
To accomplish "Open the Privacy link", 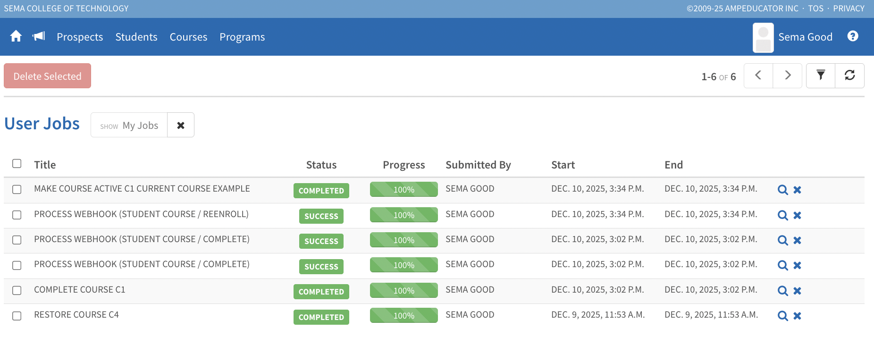I will pyautogui.click(x=849, y=8).
